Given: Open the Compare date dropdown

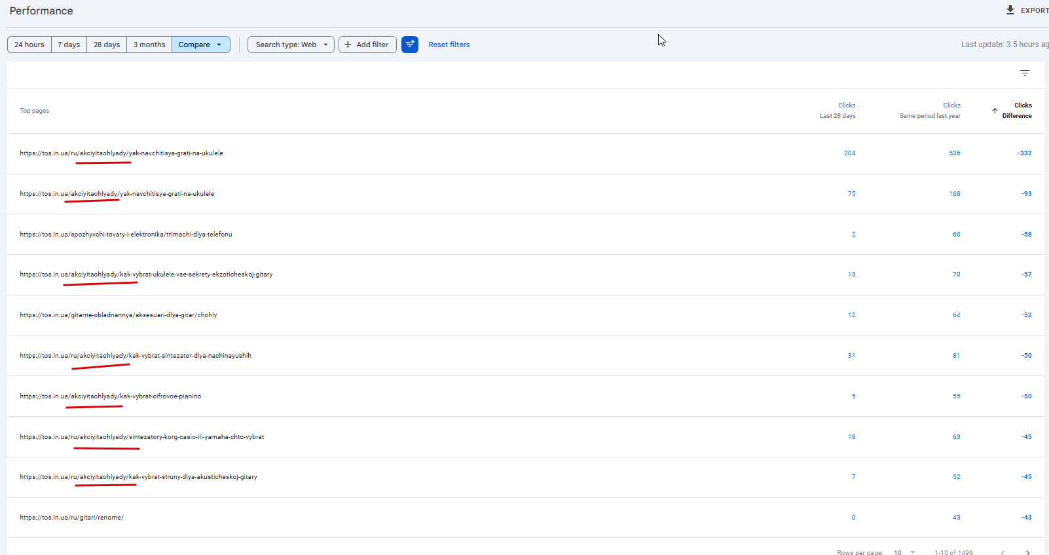Looking at the screenshot, I should (x=201, y=45).
